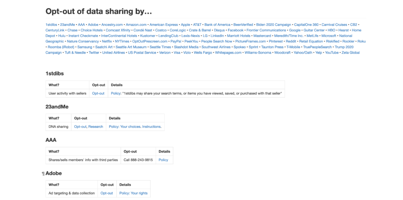Select the AAA link in the index list
This screenshot has width=403, height=200.
pos(81,24)
